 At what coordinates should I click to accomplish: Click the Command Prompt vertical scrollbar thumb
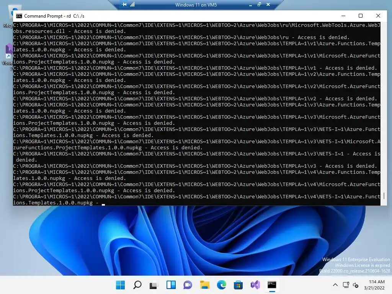pos(384,196)
